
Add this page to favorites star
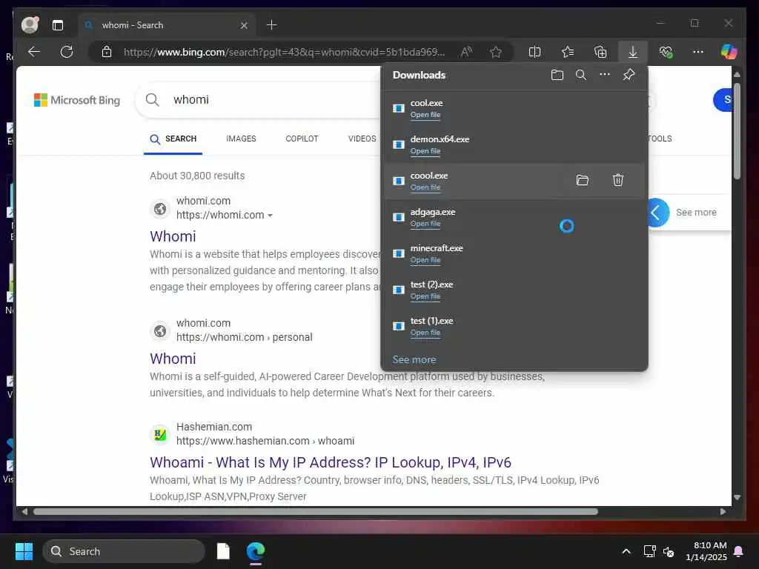tap(495, 52)
